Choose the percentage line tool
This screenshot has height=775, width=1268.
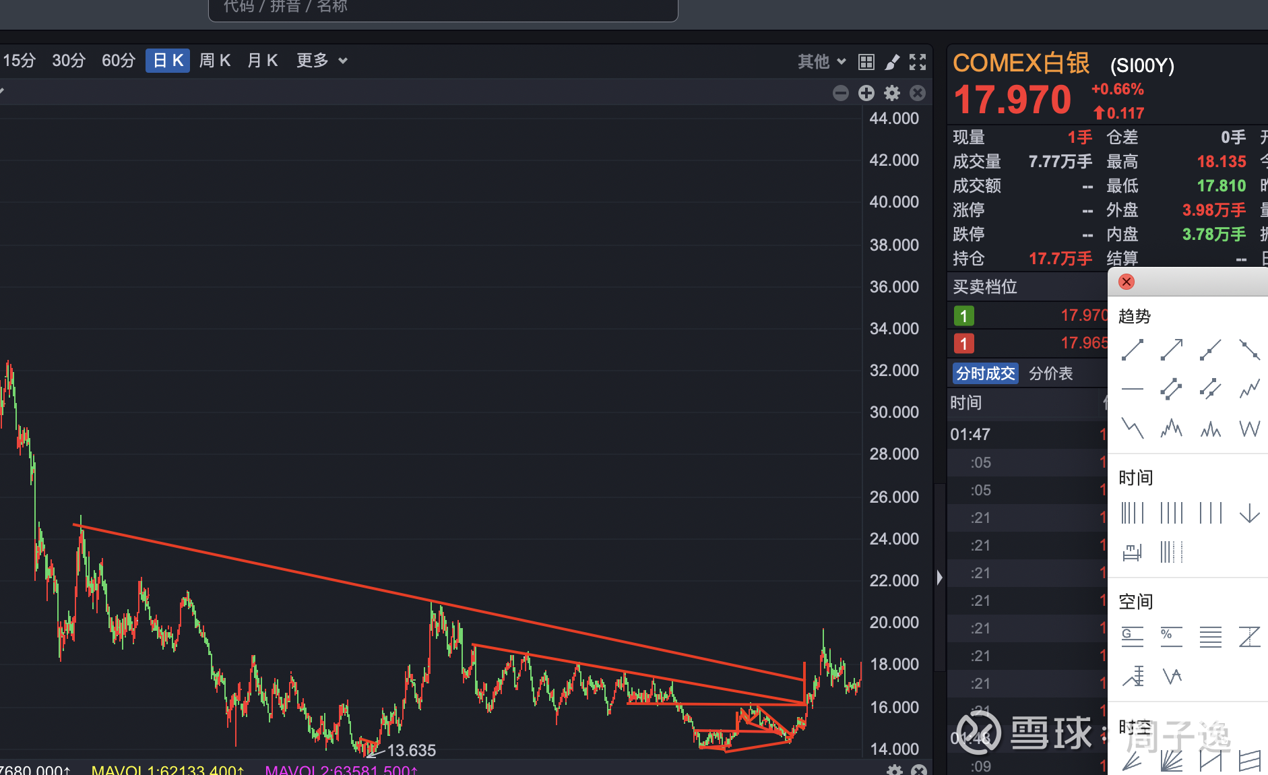click(x=1172, y=637)
